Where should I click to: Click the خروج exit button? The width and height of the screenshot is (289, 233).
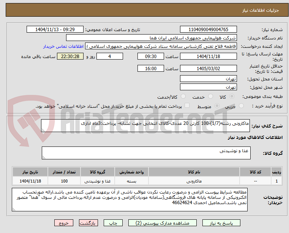click(64, 223)
